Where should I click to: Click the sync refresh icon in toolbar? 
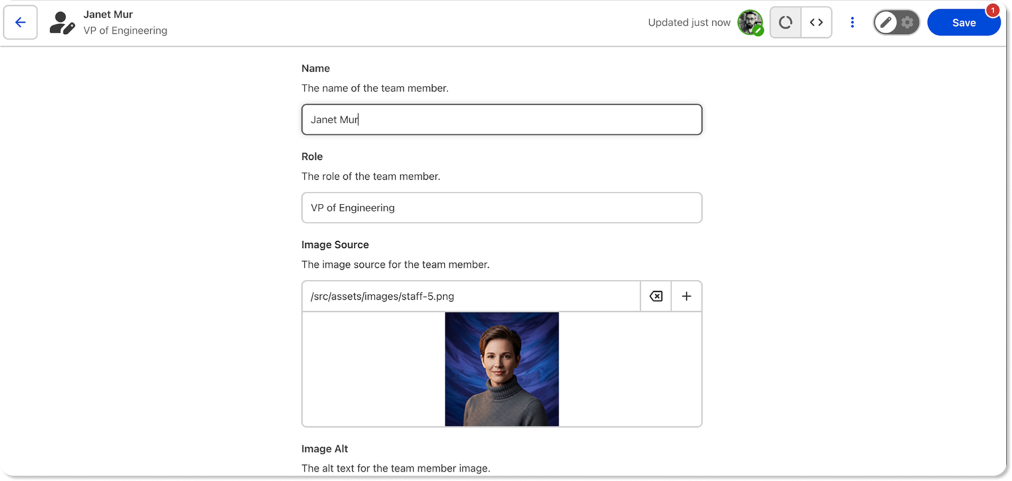[x=785, y=22]
